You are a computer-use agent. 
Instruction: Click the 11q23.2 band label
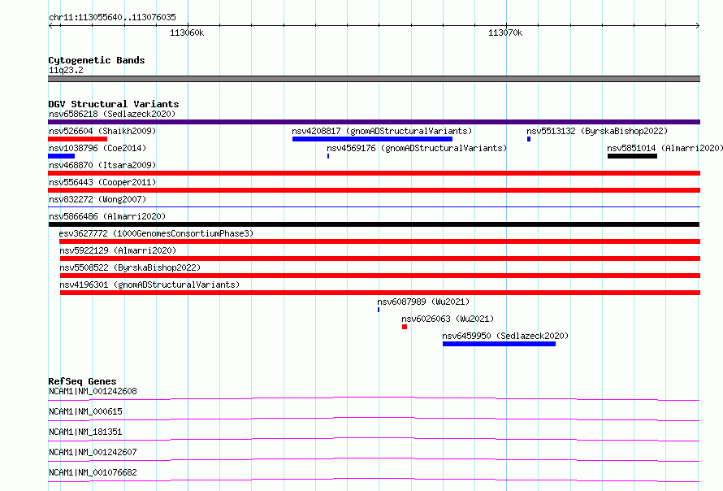(66, 70)
